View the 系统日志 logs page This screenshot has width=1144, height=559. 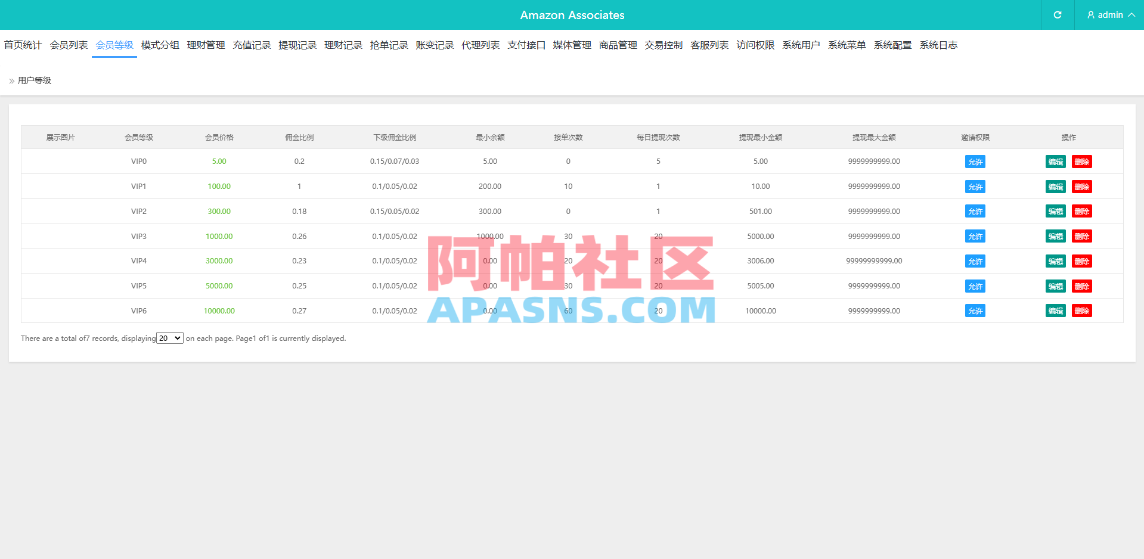pyautogui.click(x=938, y=45)
